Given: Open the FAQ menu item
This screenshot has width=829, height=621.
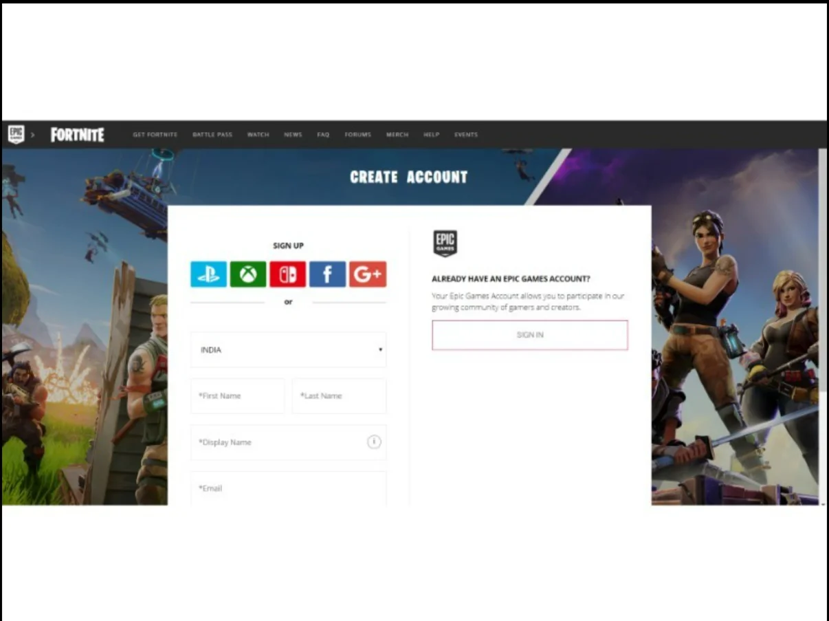Looking at the screenshot, I should tap(323, 135).
